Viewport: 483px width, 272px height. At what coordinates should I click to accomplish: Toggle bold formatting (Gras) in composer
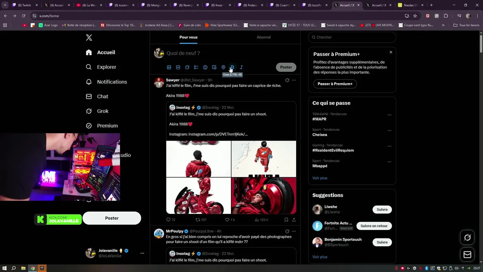232,67
